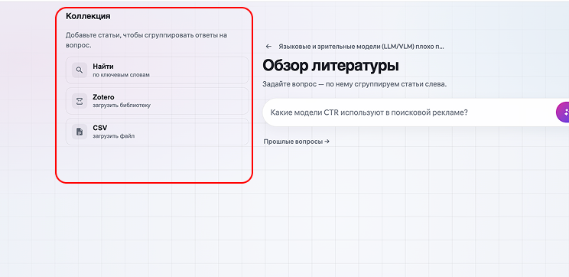The image size is (569, 277).
Task: Click the back arrow icon beside breadcrumb
Action: [x=268, y=47]
